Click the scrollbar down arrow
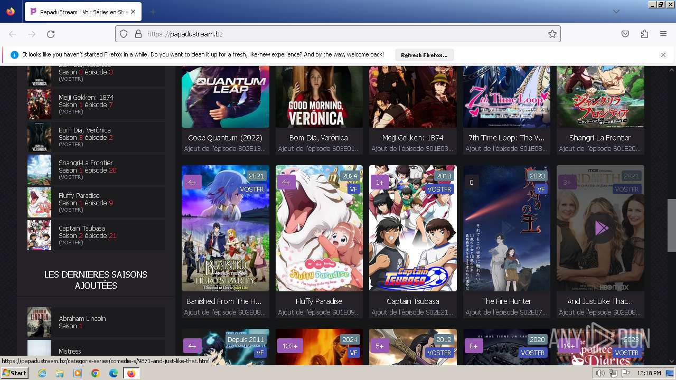The image size is (676, 380). pyautogui.click(x=671, y=362)
